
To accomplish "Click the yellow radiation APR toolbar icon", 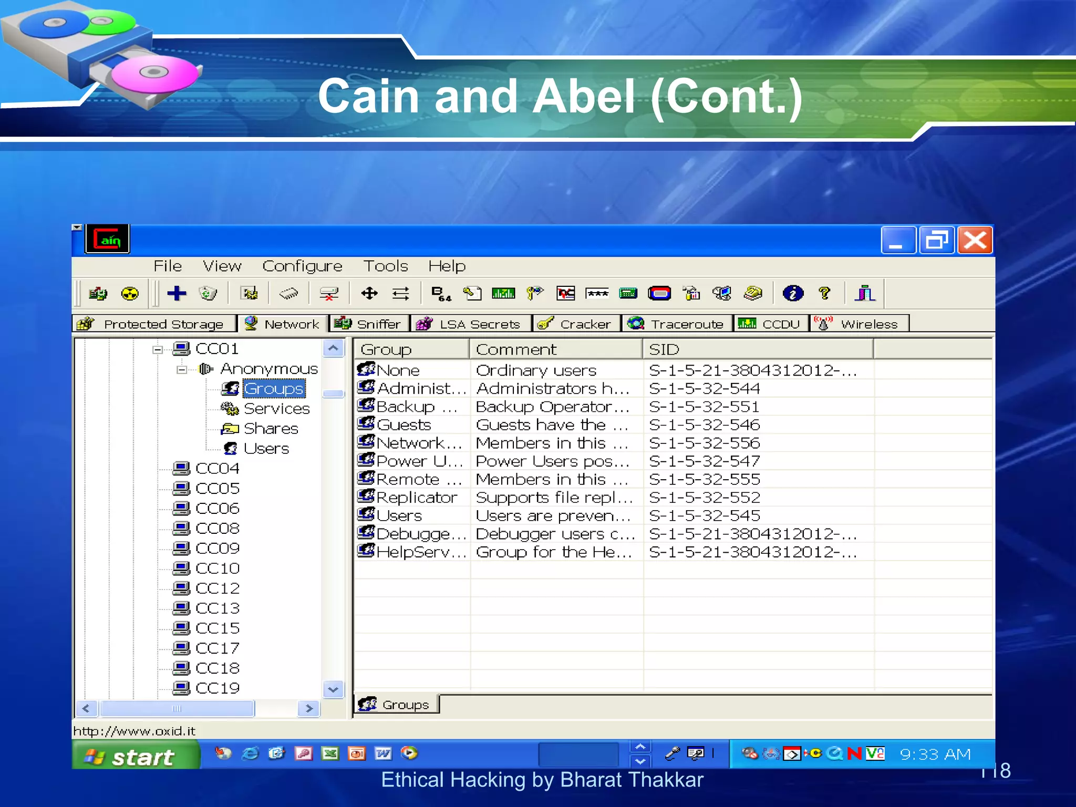I will [x=130, y=293].
